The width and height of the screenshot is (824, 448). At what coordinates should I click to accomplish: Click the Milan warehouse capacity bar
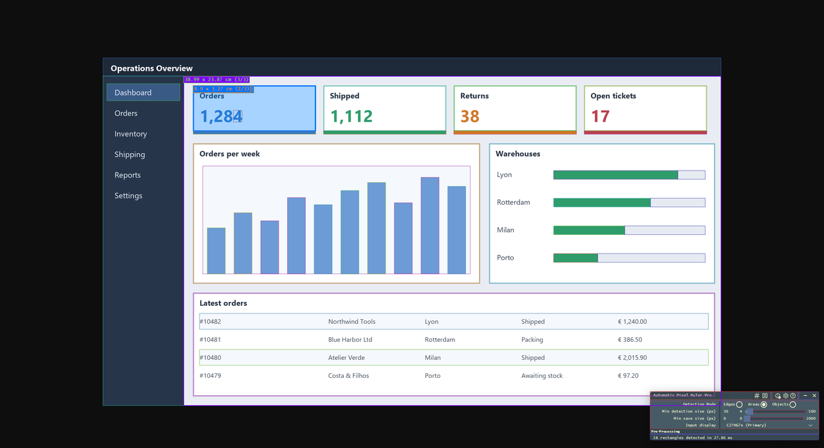pyautogui.click(x=630, y=230)
